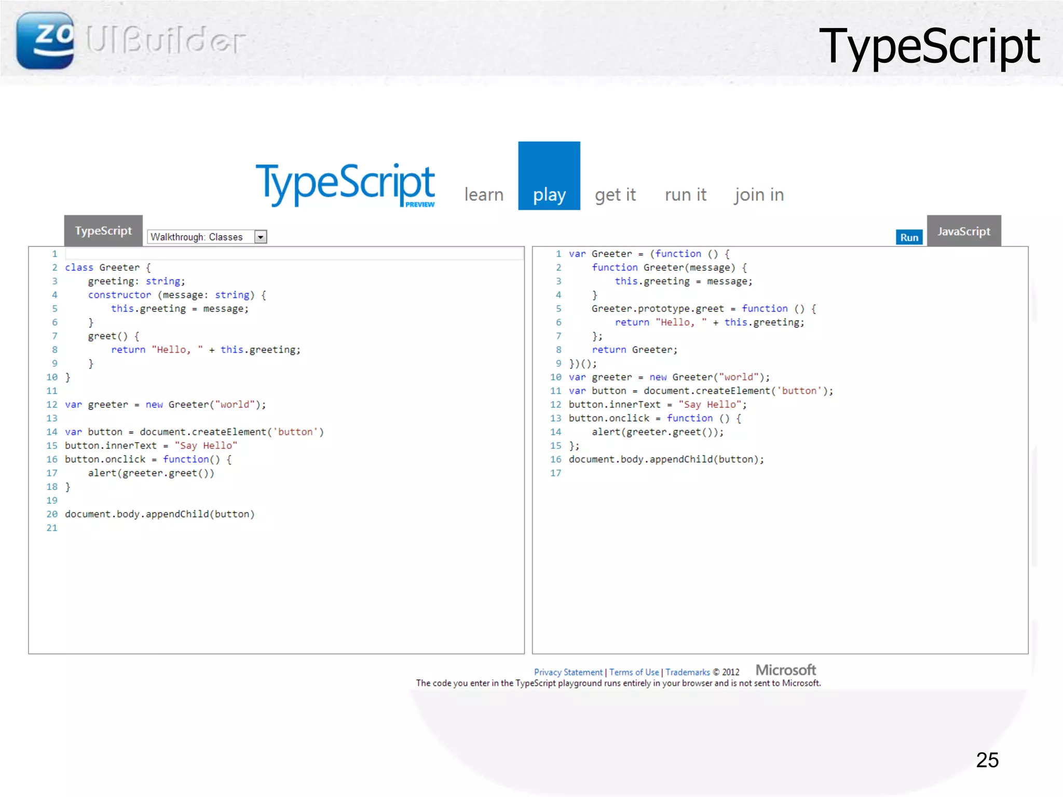Open the run it tab
Image resolution: width=1063 pixels, height=797 pixels.
(686, 195)
